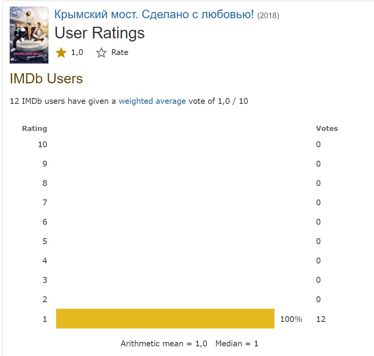Click the IMDb Users section heading

pyautogui.click(x=46, y=79)
